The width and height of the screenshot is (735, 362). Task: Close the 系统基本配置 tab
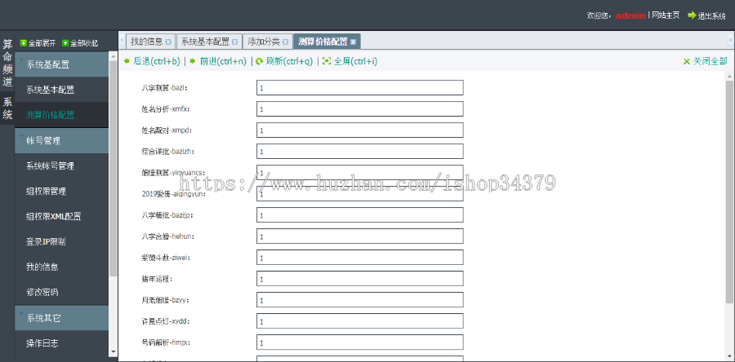(x=235, y=42)
